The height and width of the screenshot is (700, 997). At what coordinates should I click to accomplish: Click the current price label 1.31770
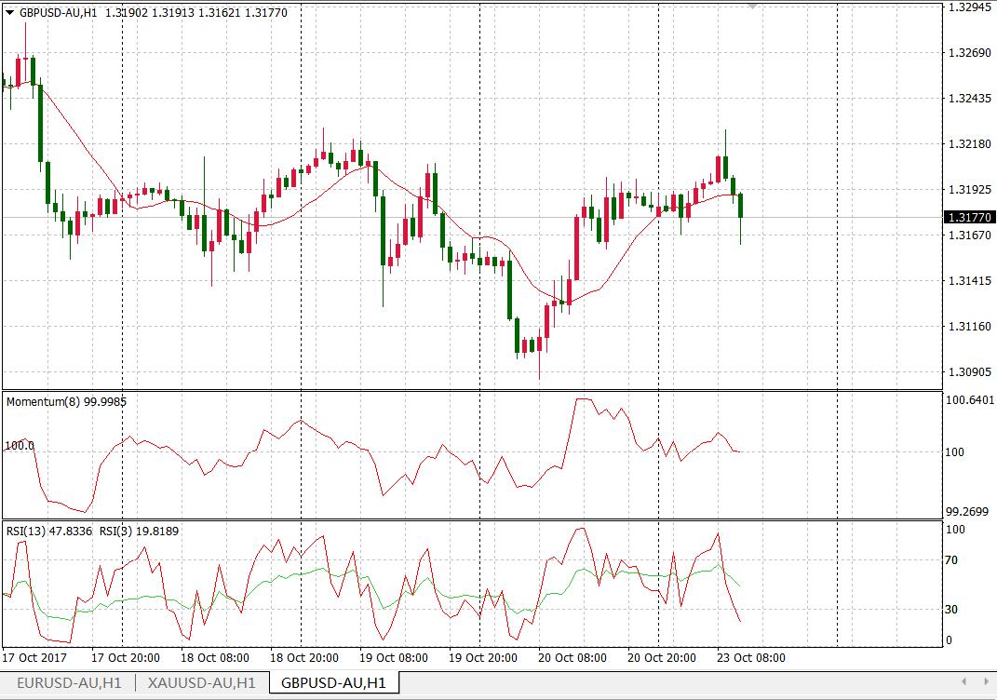tap(969, 218)
